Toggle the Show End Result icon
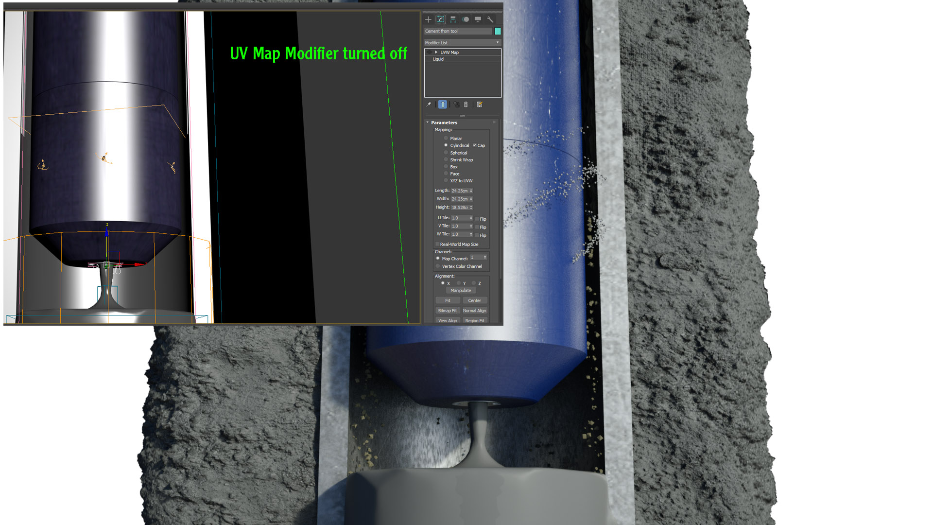 [x=443, y=104]
